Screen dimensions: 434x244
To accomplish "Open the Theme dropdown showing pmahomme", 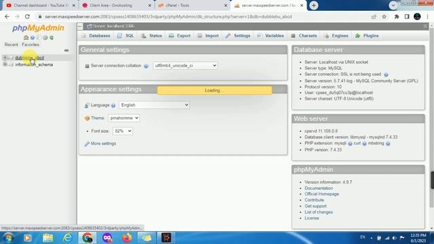I will (x=123, y=118).
